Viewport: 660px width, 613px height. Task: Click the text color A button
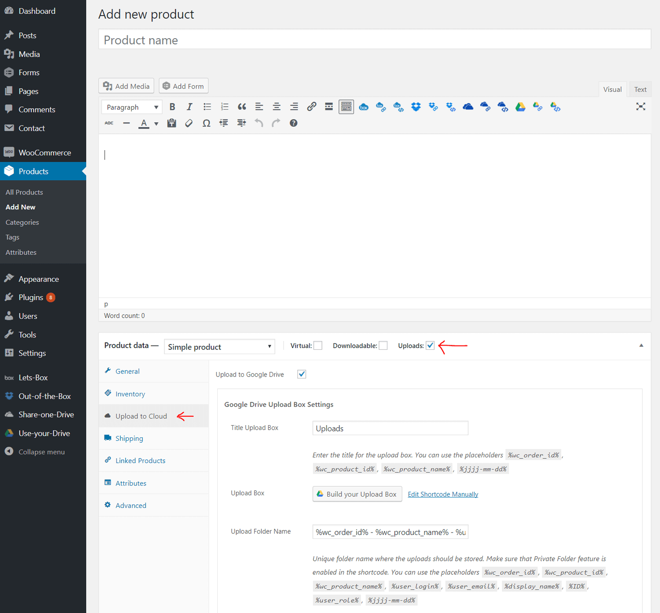(x=144, y=123)
